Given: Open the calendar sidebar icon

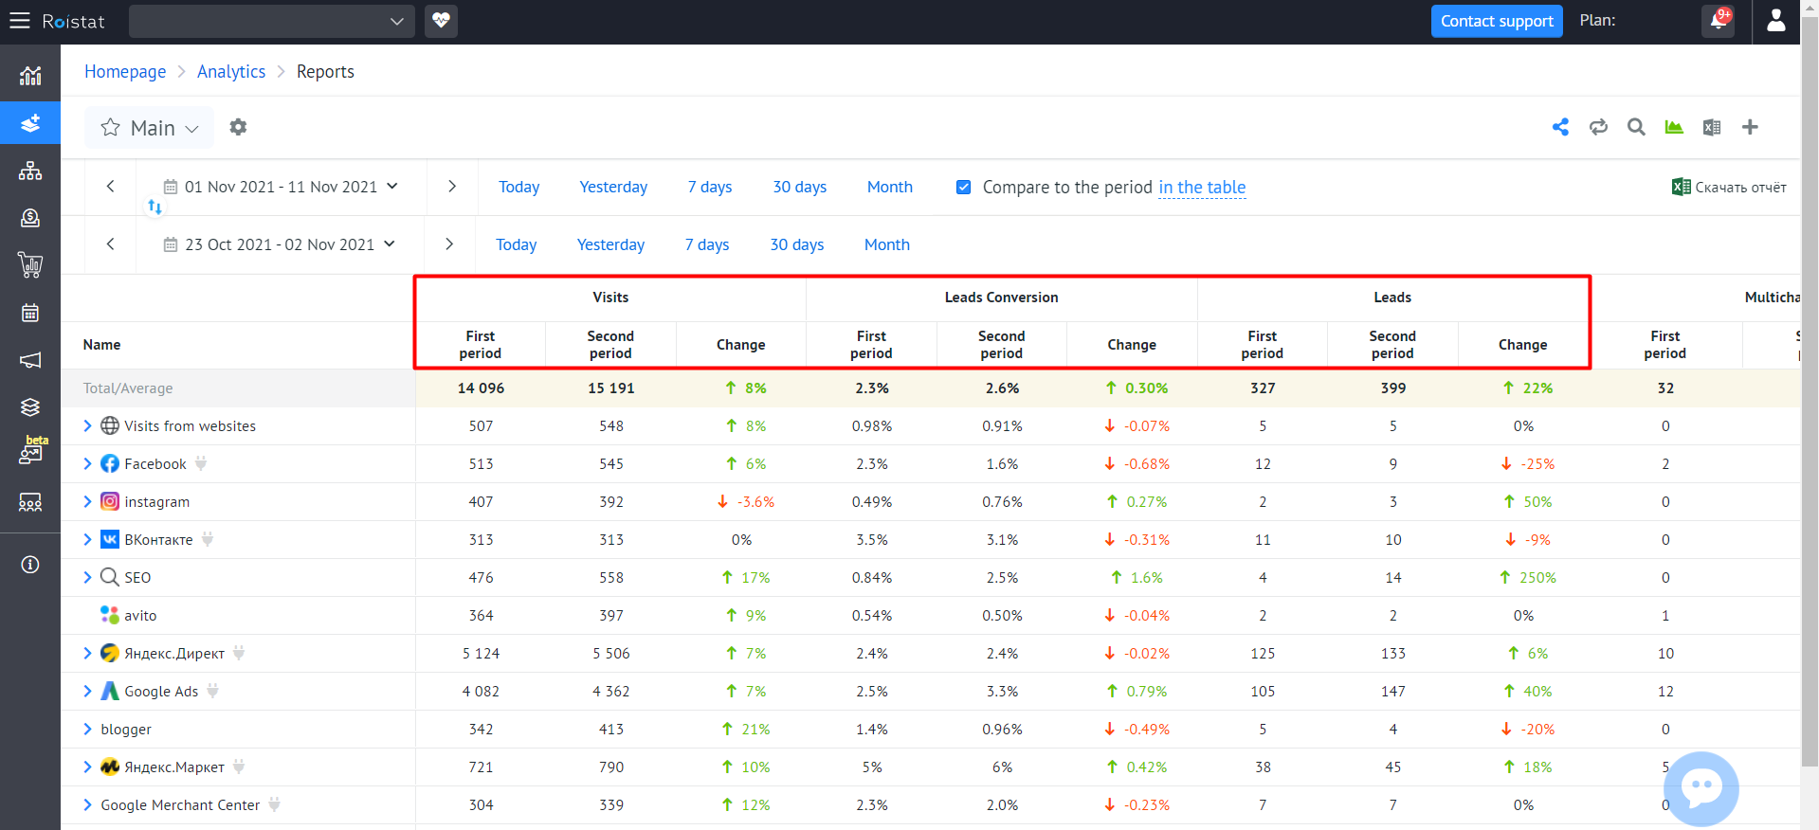Looking at the screenshot, I should (30, 313).
